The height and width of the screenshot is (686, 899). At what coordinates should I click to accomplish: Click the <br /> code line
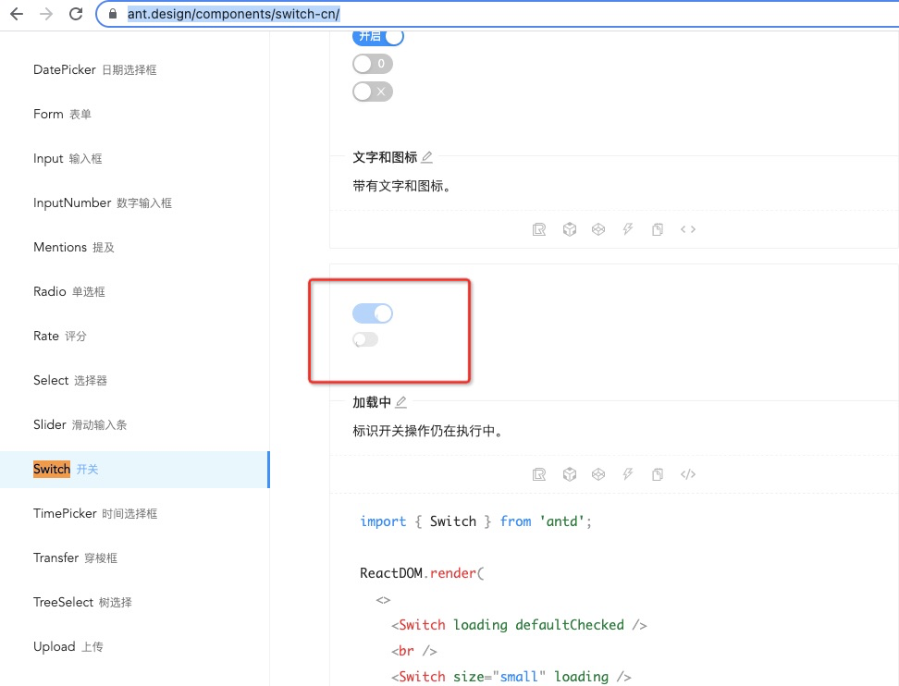point(414,651)
